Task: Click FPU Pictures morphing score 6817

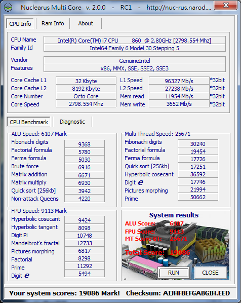Action: [x=85, y=251]
